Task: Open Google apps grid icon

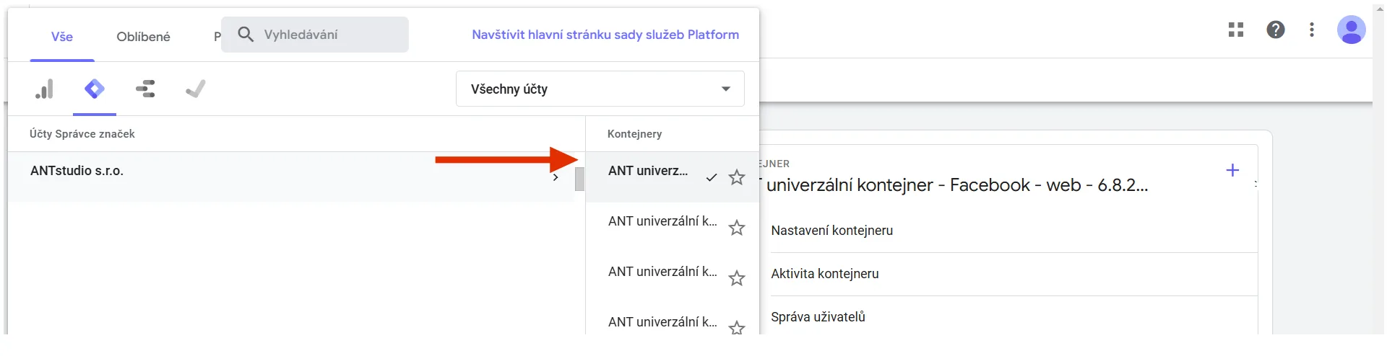Action: pos(1236,30)
